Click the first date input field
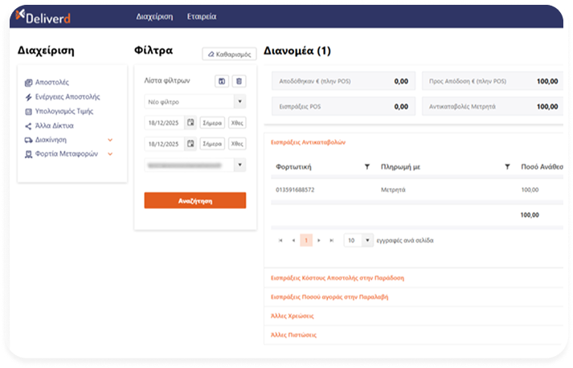 [164, 123]
